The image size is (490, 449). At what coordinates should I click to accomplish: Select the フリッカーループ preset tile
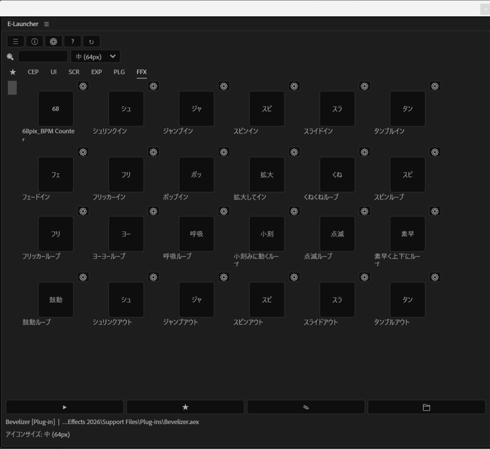click(56, 234)
